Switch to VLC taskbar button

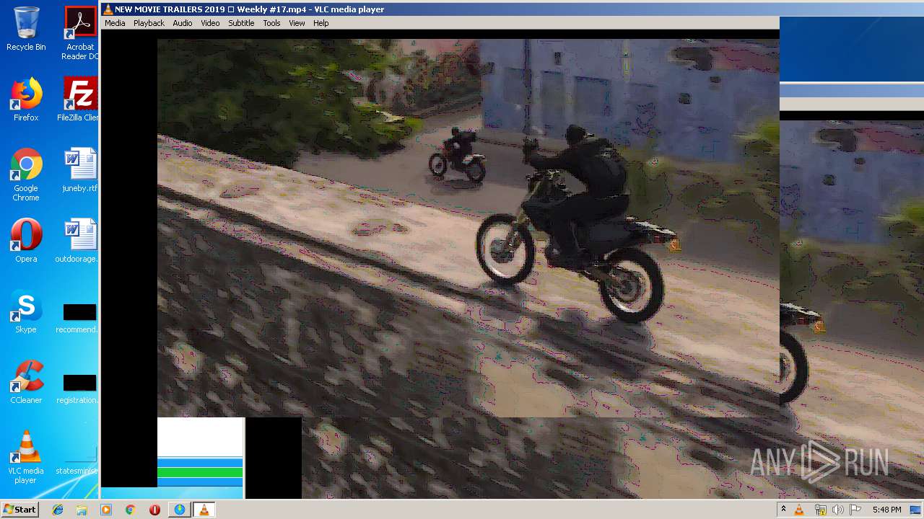[204, 510]
